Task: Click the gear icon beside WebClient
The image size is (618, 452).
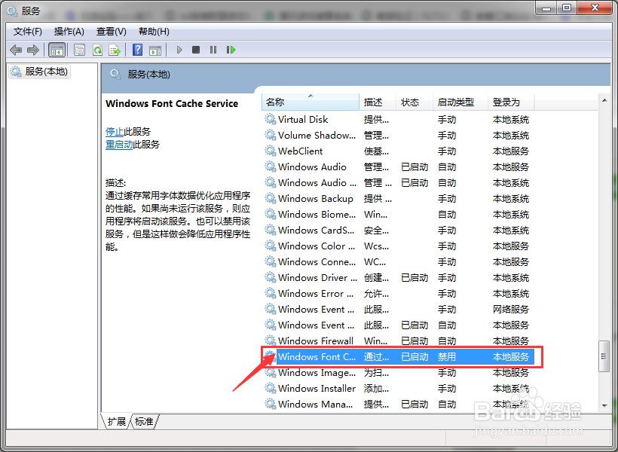Action: tap(270, 151)
